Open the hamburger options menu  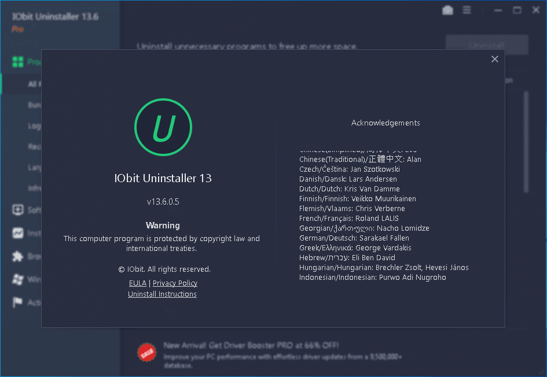tap(467, 10)
